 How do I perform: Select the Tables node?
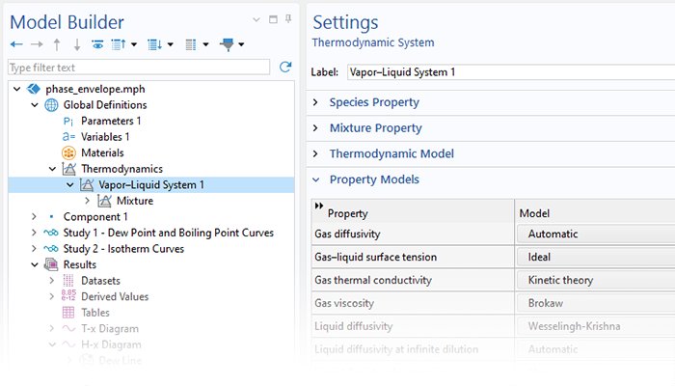tap(95, 313)
